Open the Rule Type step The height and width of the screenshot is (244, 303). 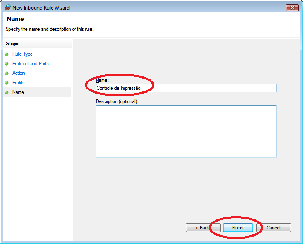coord(22,54)
